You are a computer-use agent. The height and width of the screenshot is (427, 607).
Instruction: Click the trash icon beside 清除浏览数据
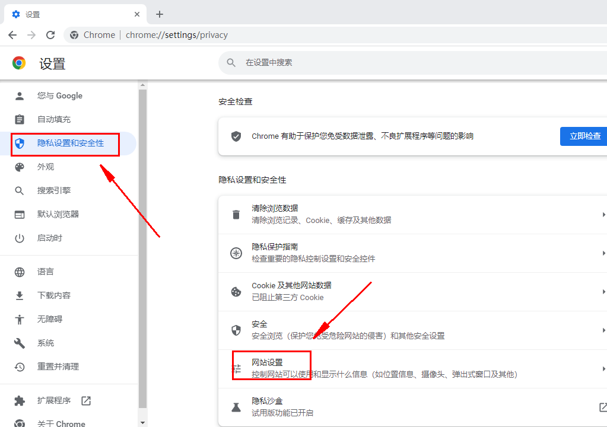tap(236, 215)
